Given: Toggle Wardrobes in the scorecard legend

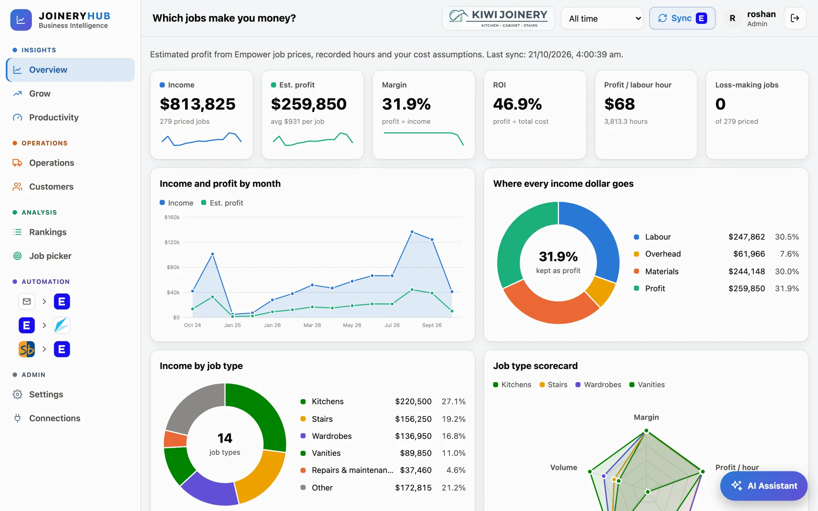Looking at the screenshot, I should click(x=598, y=385).
